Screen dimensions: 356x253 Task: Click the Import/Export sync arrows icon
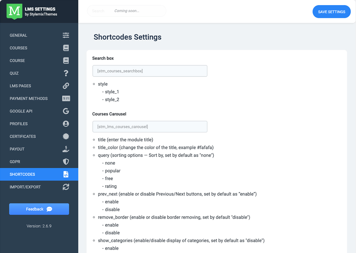click(x=66, y=187)
